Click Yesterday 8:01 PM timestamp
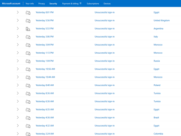This screenshot has height=136, width=181. [x=44, y=12]
